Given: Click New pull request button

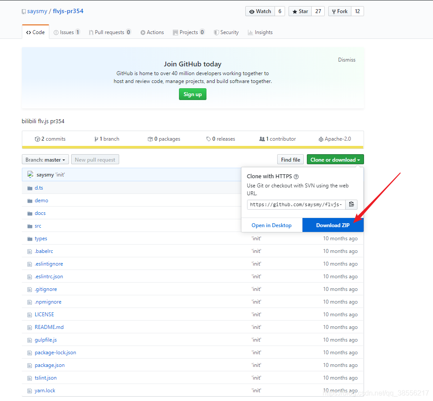Looking at the screenshot, I should click(95, 159).
